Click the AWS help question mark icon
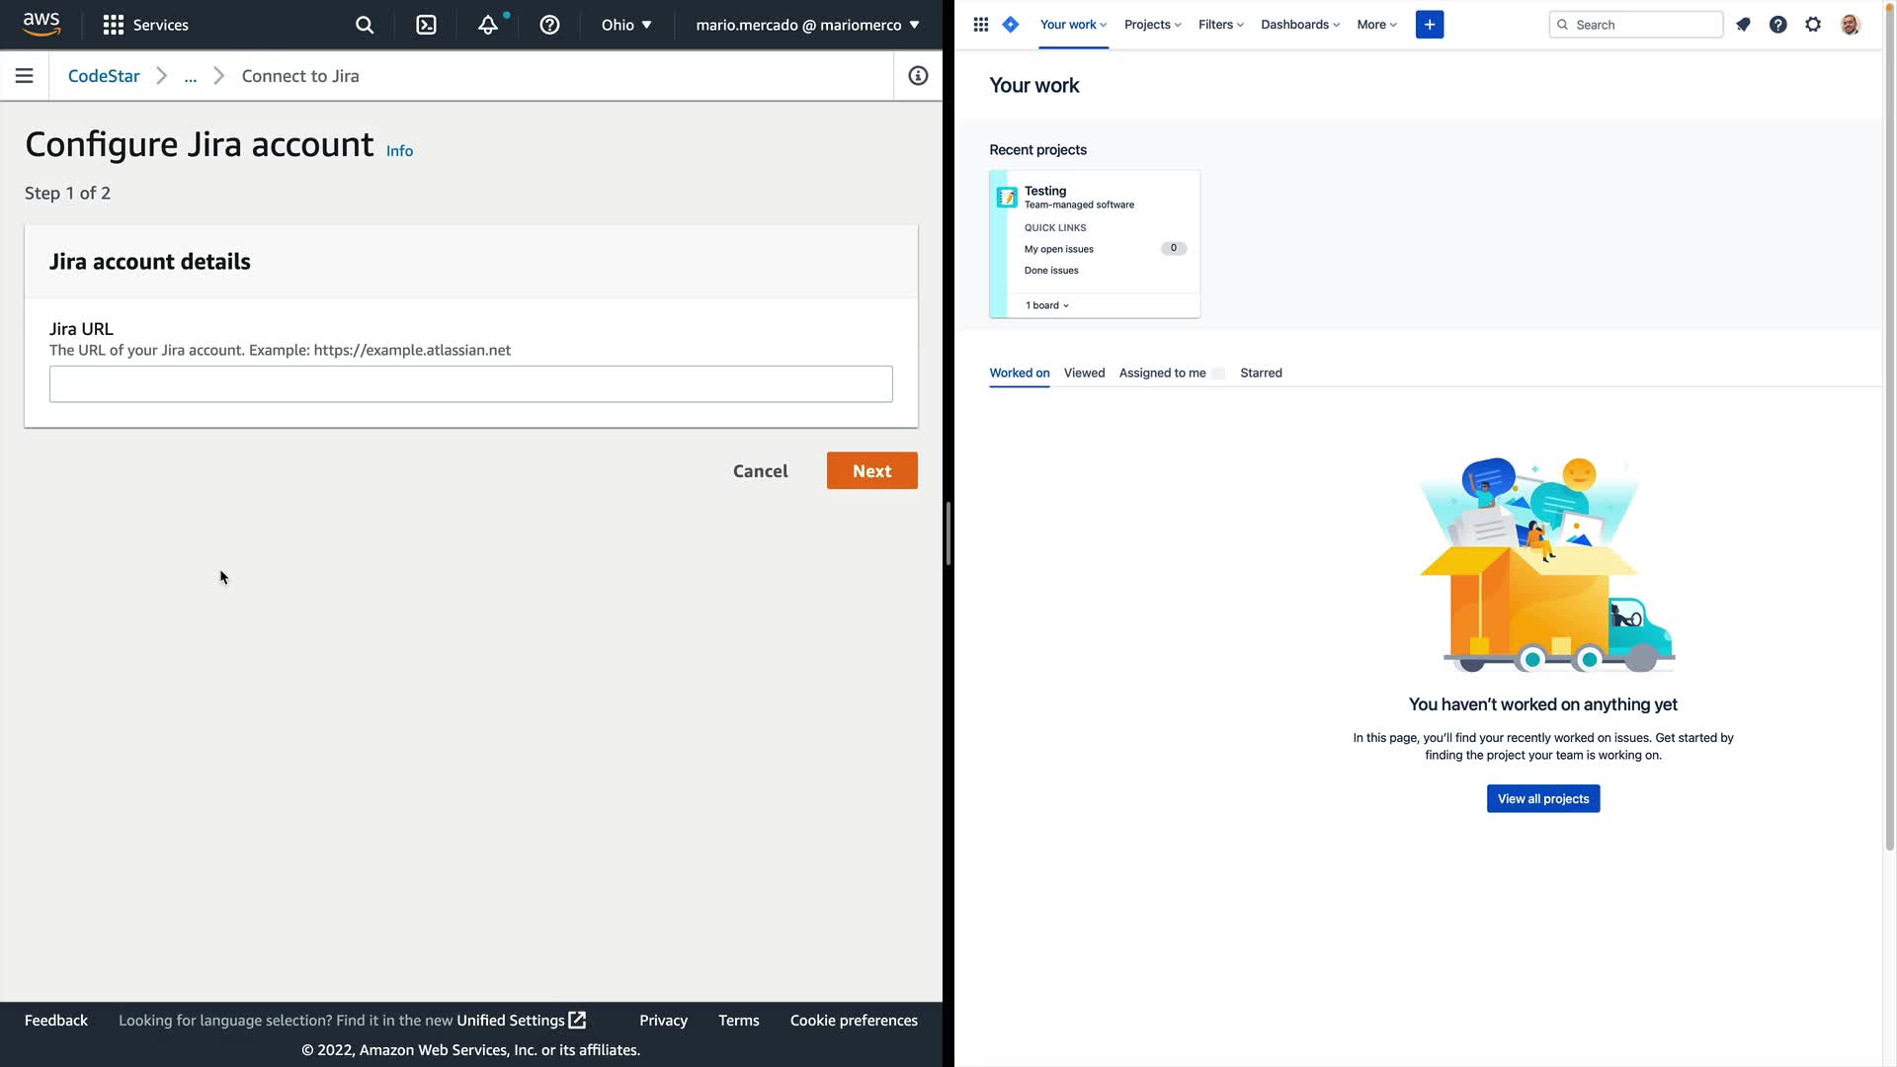The width and height of the screenshot is (1897, 1067). (x=549, y=25)
